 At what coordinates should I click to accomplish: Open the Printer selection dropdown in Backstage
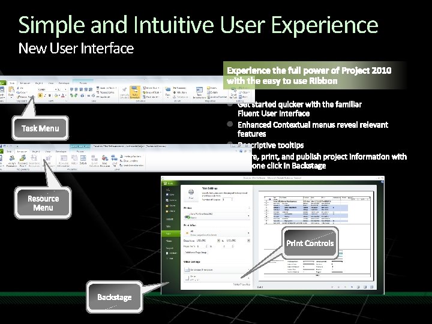coord(217,216)
